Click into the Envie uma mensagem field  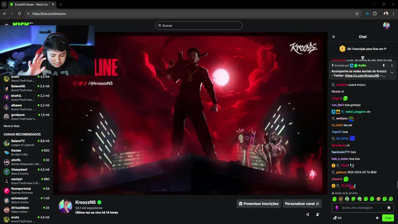coord(363,208)
